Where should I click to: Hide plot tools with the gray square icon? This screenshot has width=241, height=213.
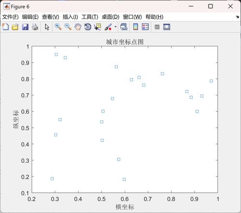click(x=157, y=27)
